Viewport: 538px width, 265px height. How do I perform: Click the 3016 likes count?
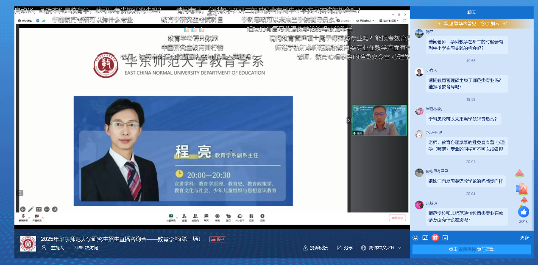pyautogui.click(x=524, y=221)
